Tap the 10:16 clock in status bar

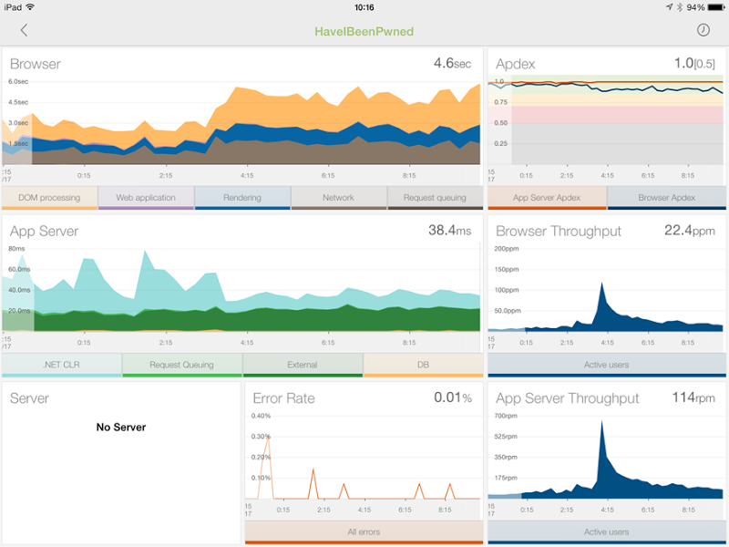[x=364, y=7]
